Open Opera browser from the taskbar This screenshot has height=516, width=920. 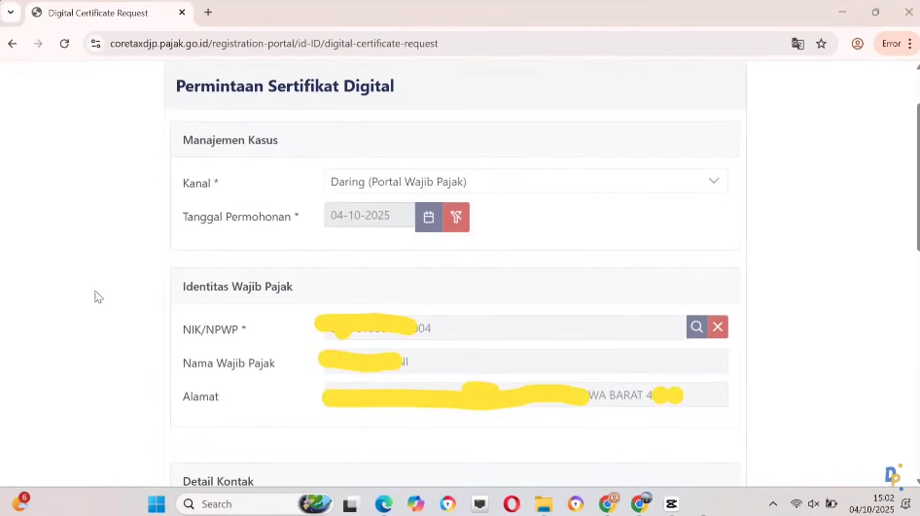(512, 503)
